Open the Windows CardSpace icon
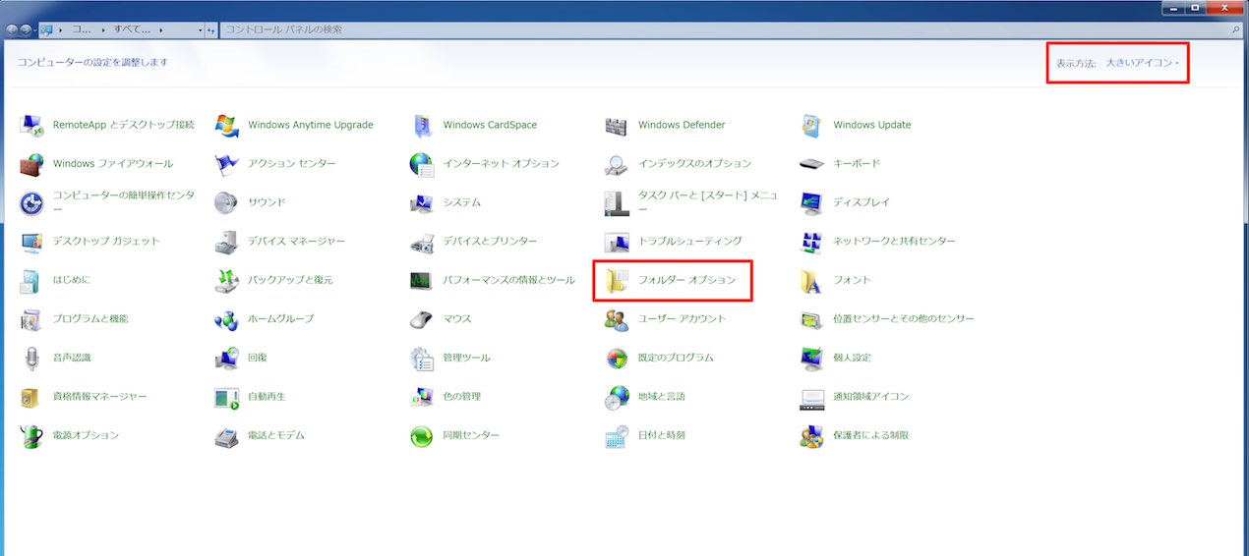The image size is (1249, 556). (x=422, y=126)
